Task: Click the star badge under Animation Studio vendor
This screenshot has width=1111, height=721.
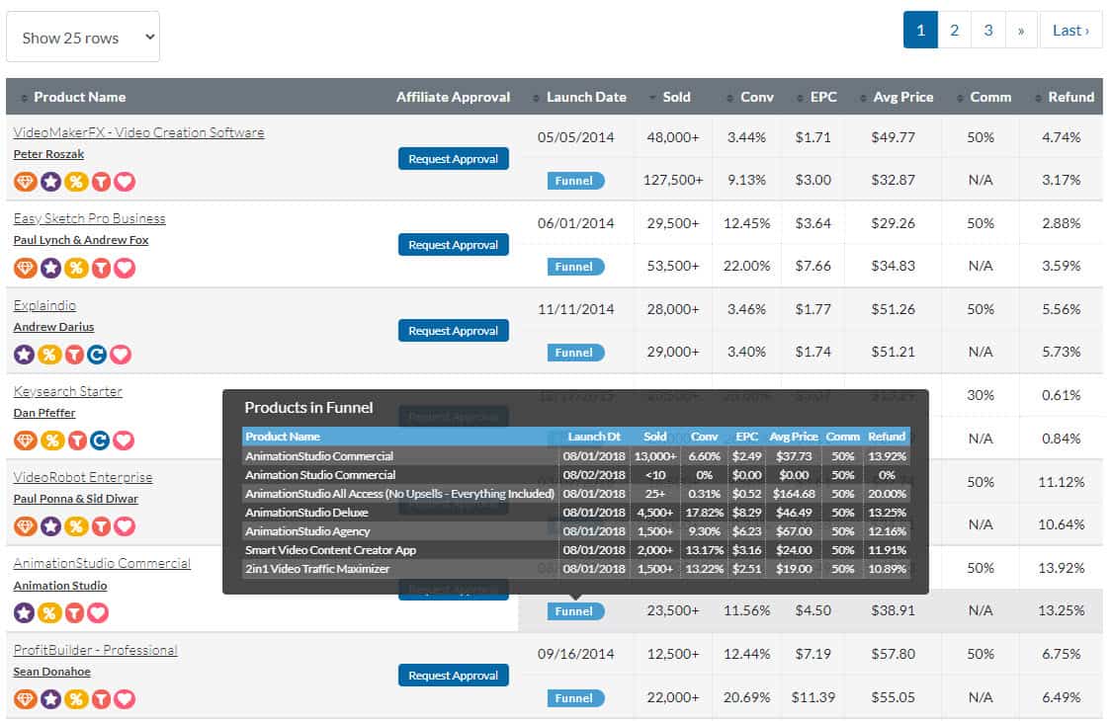Action: (x=24, y=612)
